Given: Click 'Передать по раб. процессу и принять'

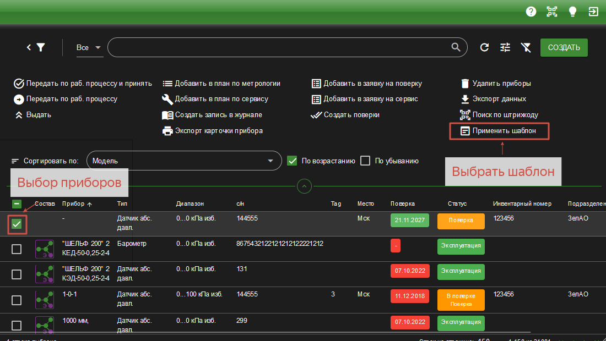Looking at the screenshot, I should pyautogui.click(x=83, y=83).
